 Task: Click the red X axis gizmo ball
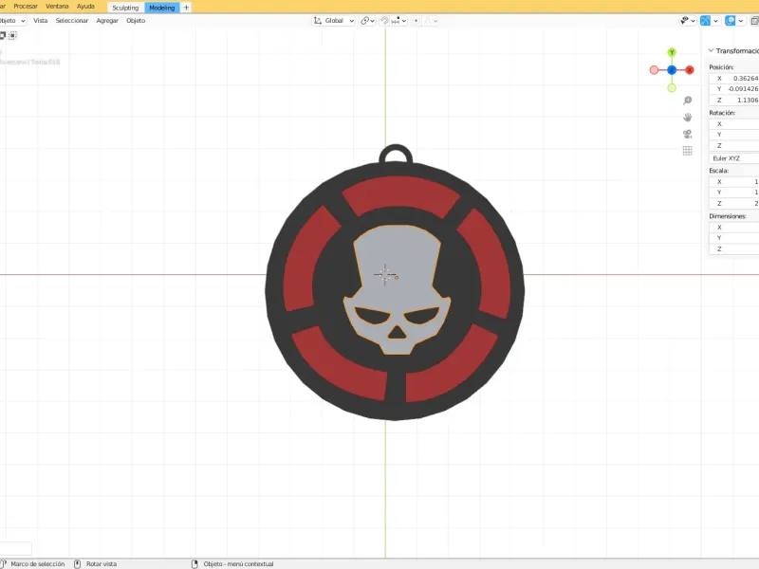click(690, 70)
